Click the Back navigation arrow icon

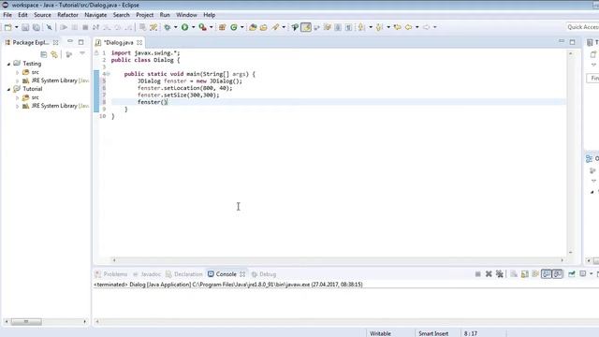[408, 27]
